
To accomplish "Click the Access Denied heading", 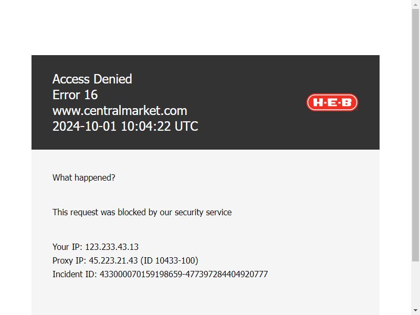I will [92, 79].
